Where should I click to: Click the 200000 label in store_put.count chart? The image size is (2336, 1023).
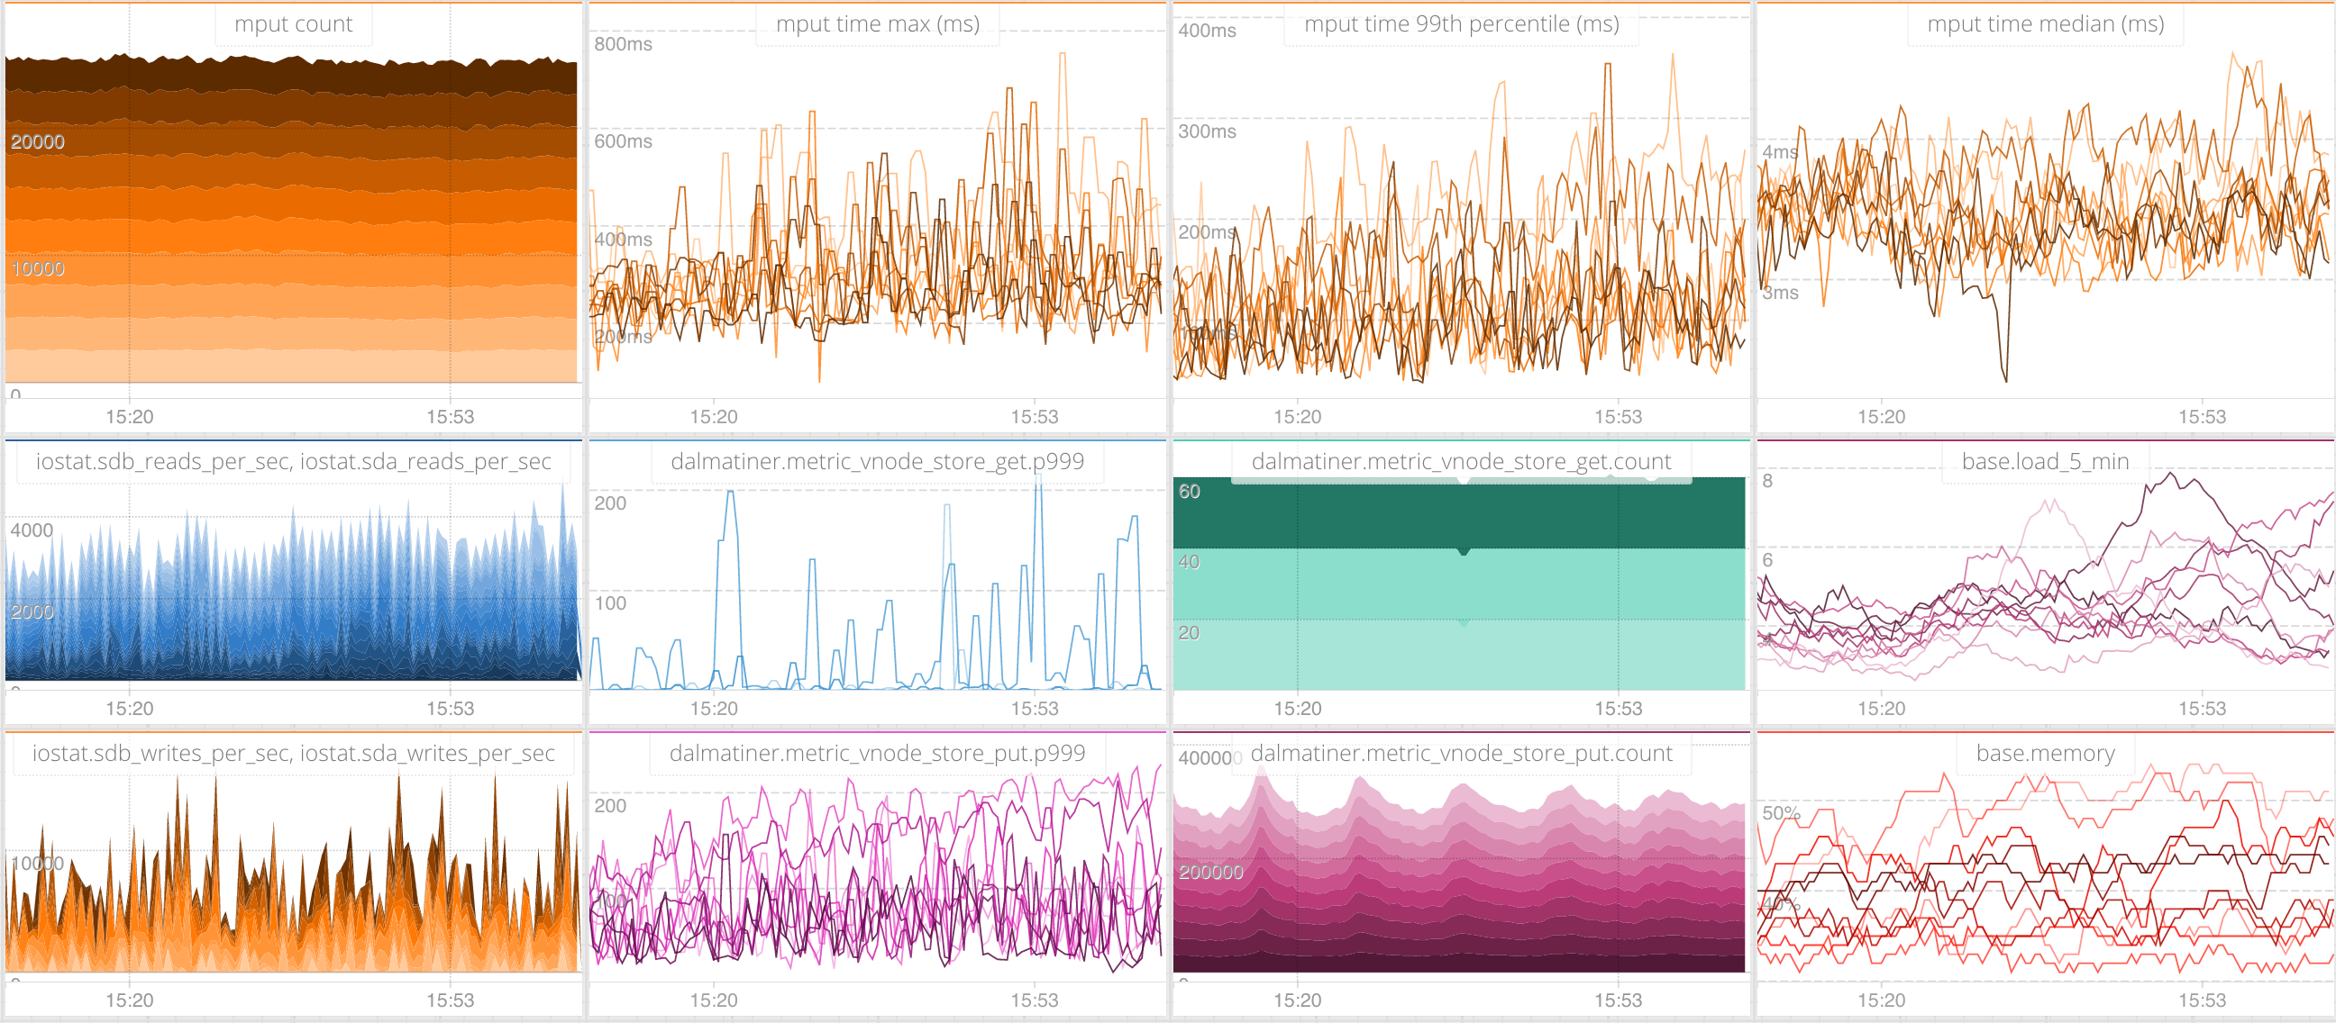click(1210, 872)
